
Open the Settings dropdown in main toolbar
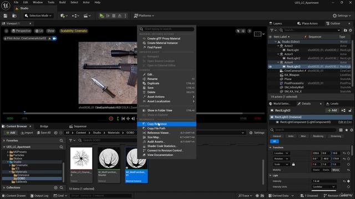click(x=342, y=15)
